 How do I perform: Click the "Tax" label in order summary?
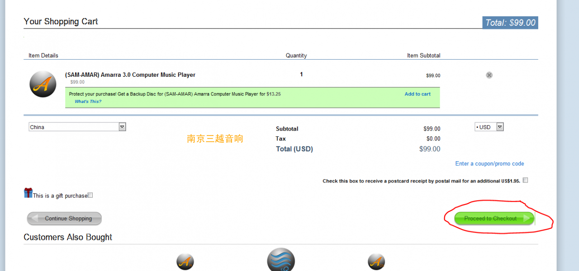[281, 139]
